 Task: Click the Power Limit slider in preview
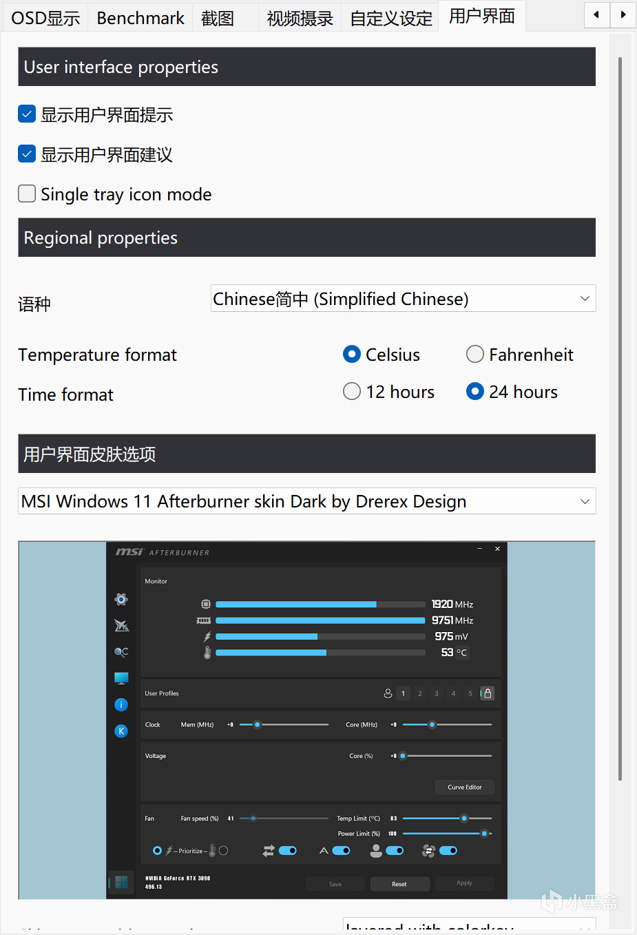click(447, 834)
